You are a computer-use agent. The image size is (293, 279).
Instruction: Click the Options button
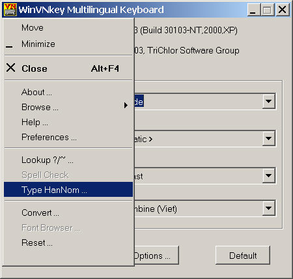pyautogui.click(x=156, y=256)
